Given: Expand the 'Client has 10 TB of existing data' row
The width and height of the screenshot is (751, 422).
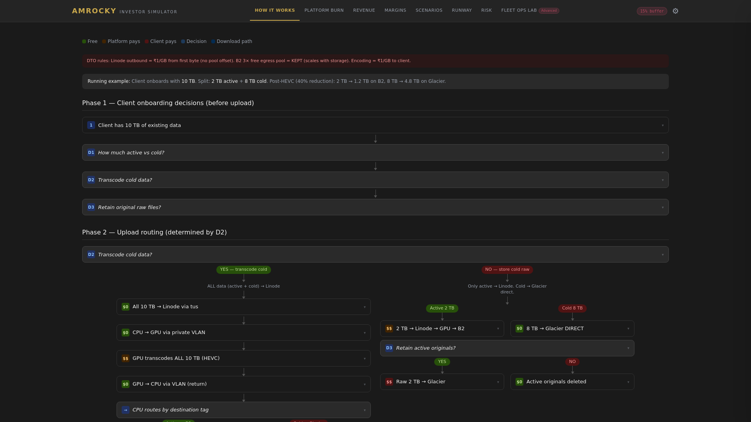Looking at the screenshot, I should (x=375, y=125).
